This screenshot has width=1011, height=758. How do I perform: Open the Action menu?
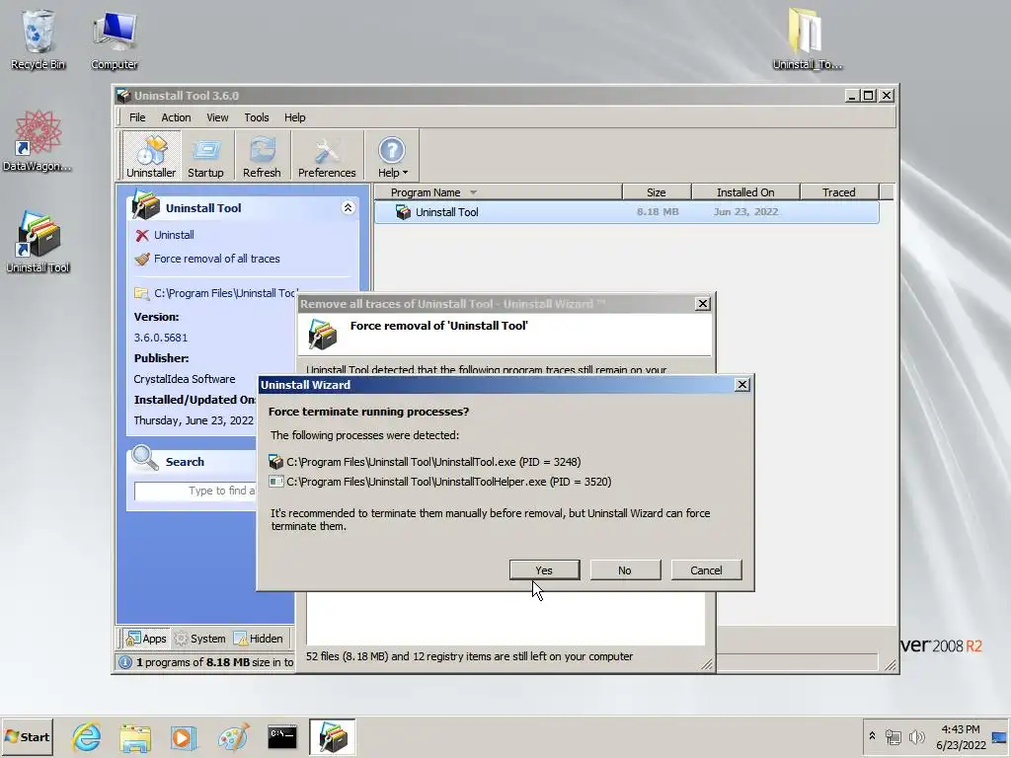(x=176, y=117)
